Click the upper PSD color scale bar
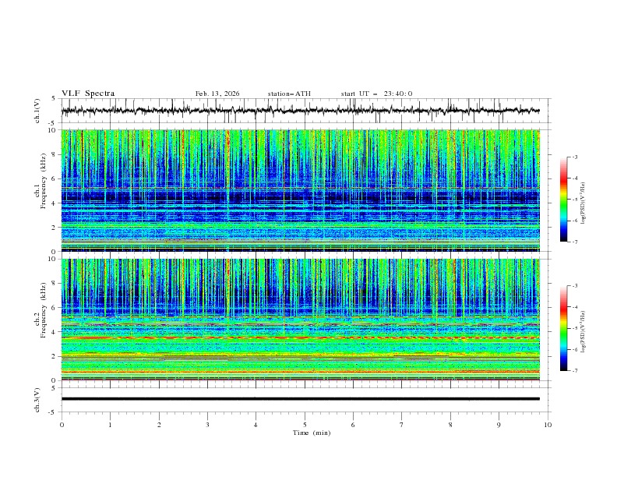The image size is (617, 477). pos(564,200)
